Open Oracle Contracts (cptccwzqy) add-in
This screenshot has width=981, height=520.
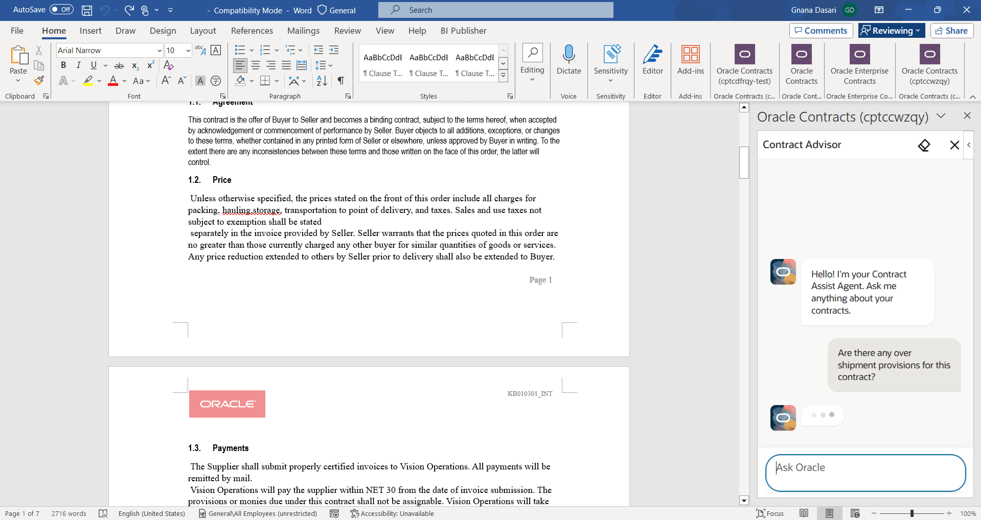coord(929,64)
